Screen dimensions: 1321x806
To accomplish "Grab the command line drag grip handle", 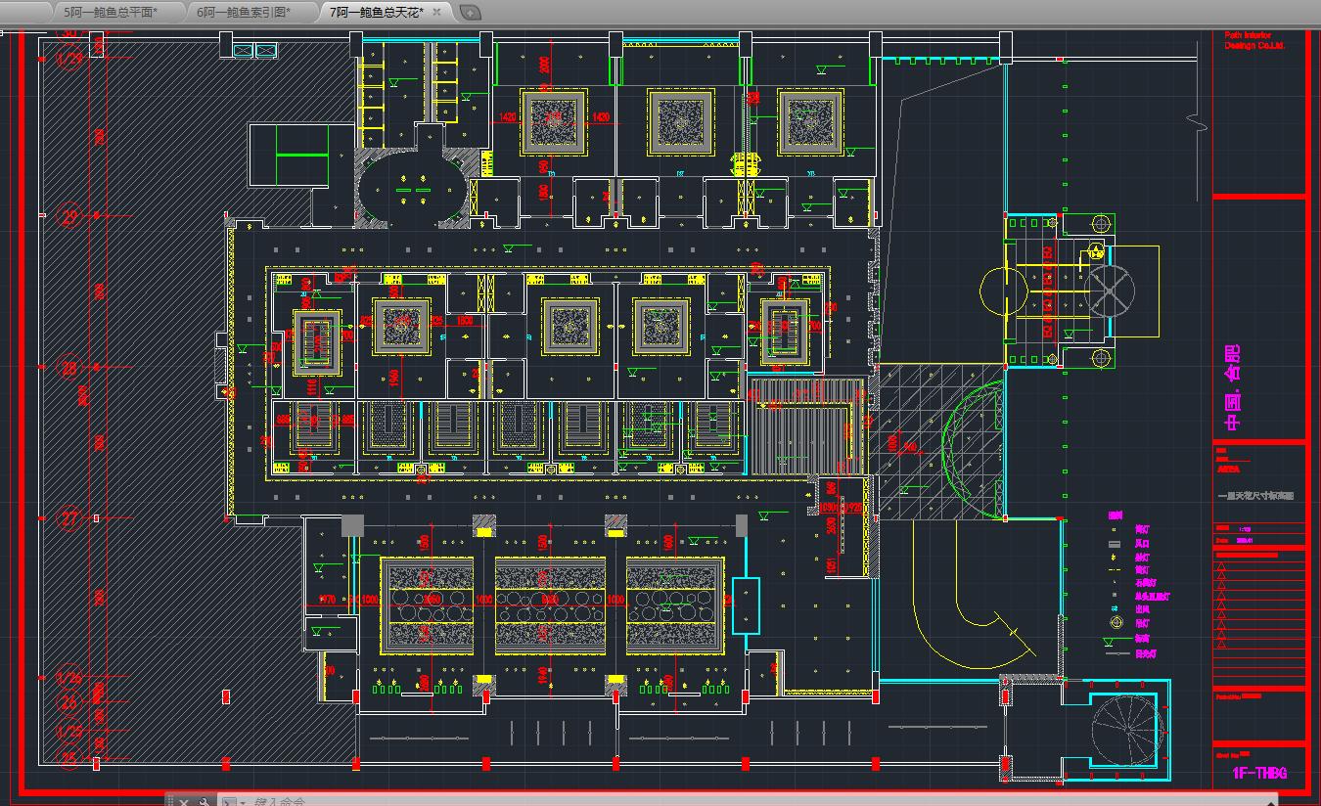I will pos(170,802).
